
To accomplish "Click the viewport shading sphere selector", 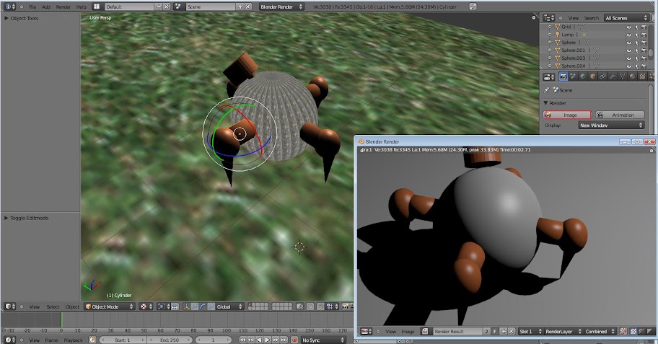I will (146, 306).
